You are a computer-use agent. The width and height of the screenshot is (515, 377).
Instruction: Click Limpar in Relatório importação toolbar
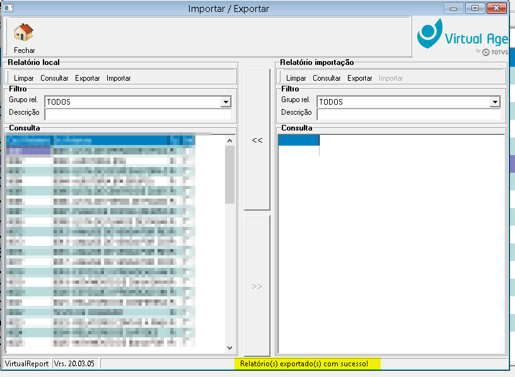coord(296,78)
